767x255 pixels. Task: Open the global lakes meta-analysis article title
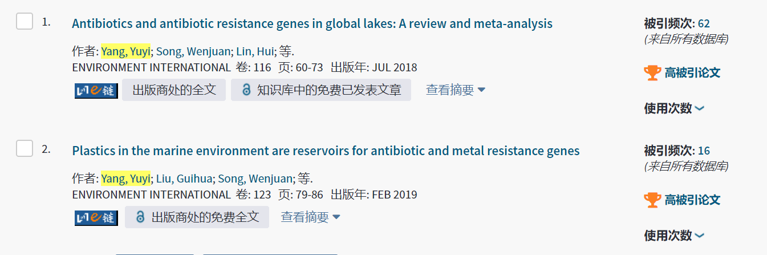tap(312, 24)
